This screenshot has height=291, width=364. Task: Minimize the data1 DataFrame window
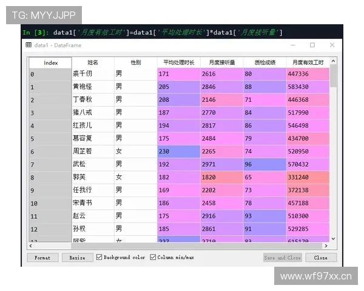pos(293,45)
